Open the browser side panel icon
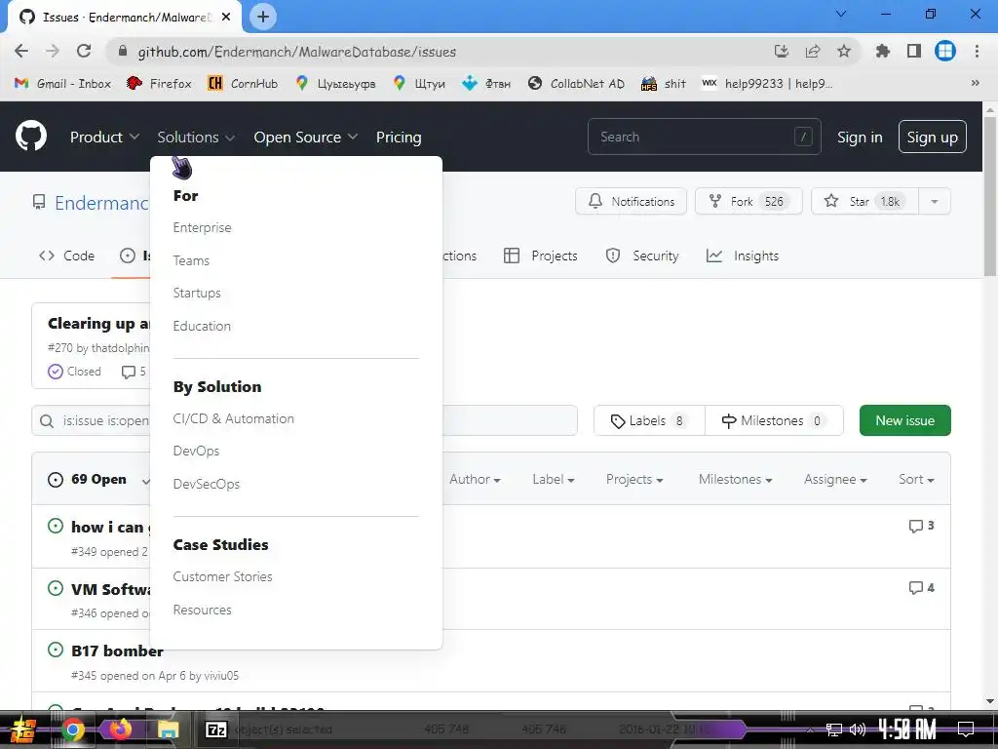 click(914, 52)
